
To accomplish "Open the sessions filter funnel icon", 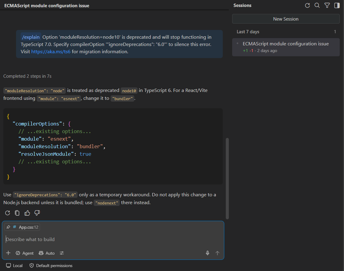I will [327, 5].
